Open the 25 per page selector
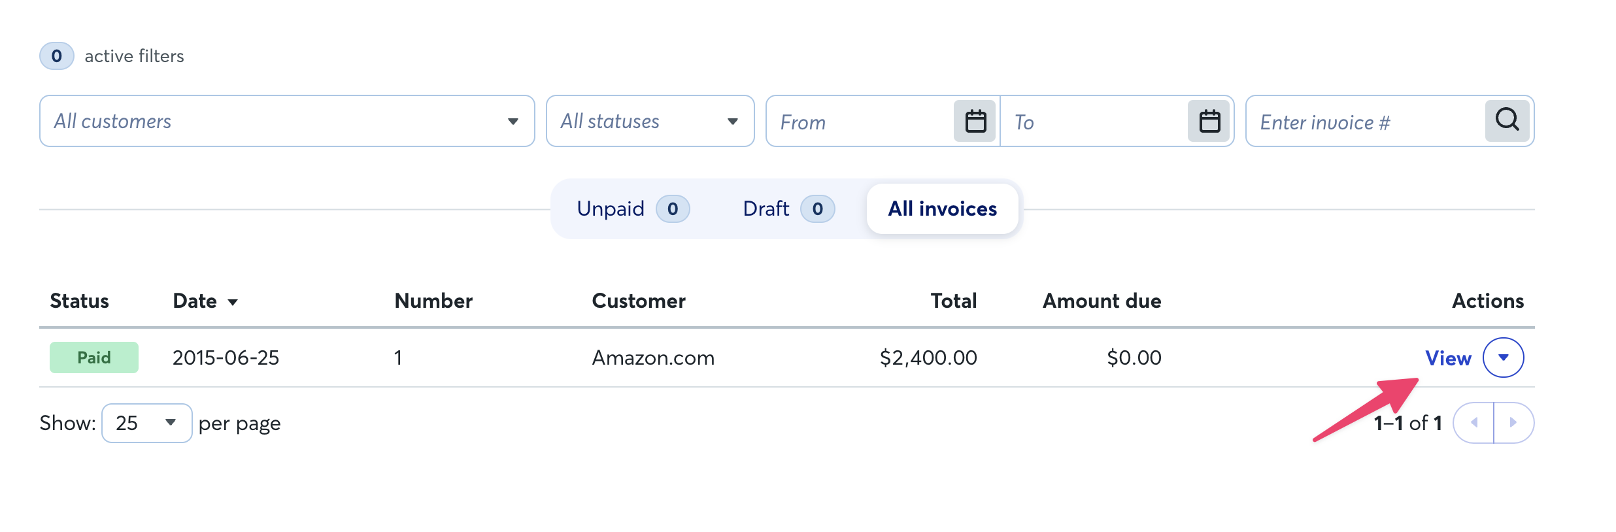The width and height of the screenshot is (1616, 532). (x=146, y=423)
